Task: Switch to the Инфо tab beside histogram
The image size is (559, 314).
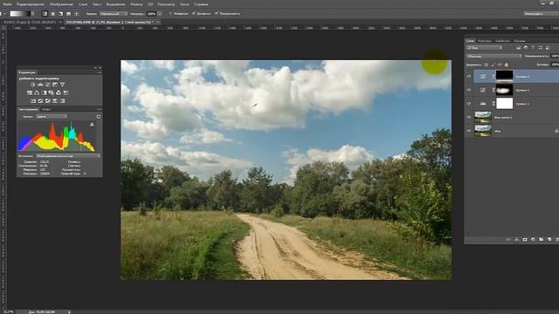Action: point(46,109)
